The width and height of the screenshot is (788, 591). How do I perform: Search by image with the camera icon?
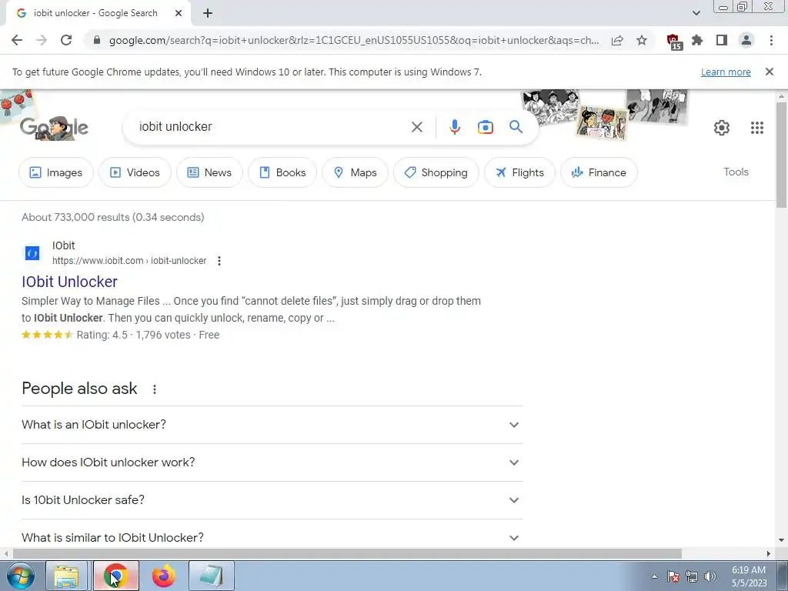485,127
